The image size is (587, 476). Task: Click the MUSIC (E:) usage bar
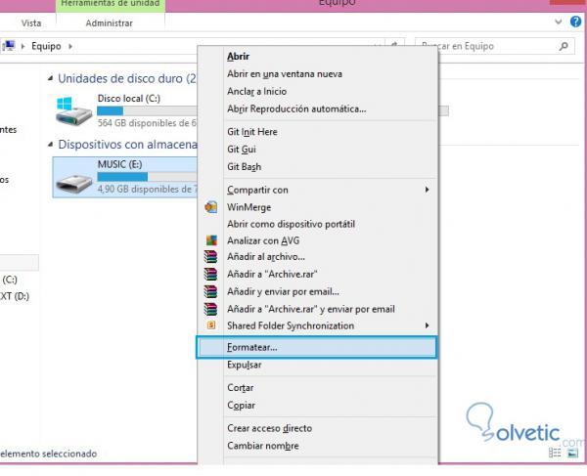(x=147, y=177)
